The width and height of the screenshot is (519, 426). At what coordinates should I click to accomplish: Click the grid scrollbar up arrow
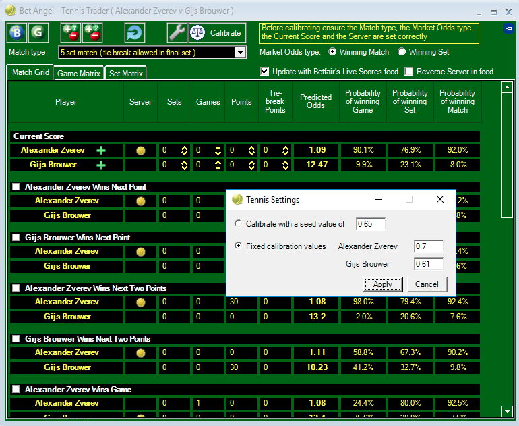tap(507, 87)
